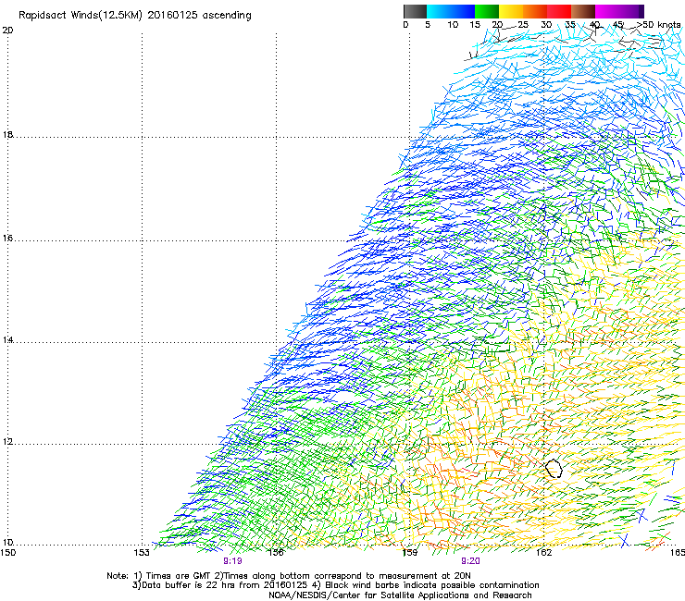The height and width of the screenshot is (601, 685).
Task: Click the purple time marker '9:19'
Action: (x=232, y=561)
